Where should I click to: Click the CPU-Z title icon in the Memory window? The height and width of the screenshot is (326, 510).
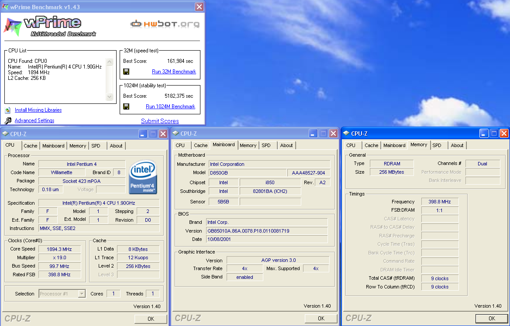pyautogui.click(x=346, y=133)
